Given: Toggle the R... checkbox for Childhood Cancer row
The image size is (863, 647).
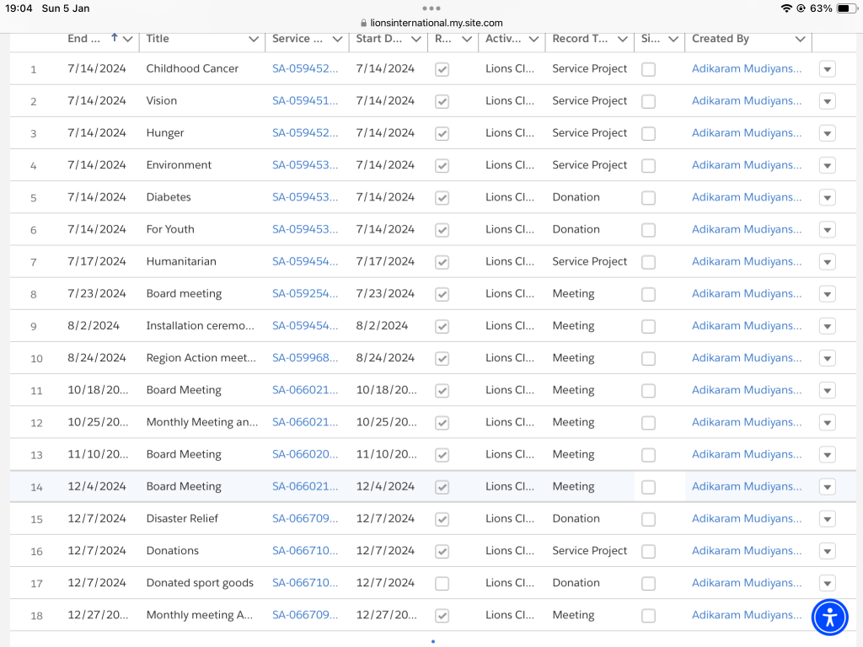Looking at the screenshot, I should 442,69.
